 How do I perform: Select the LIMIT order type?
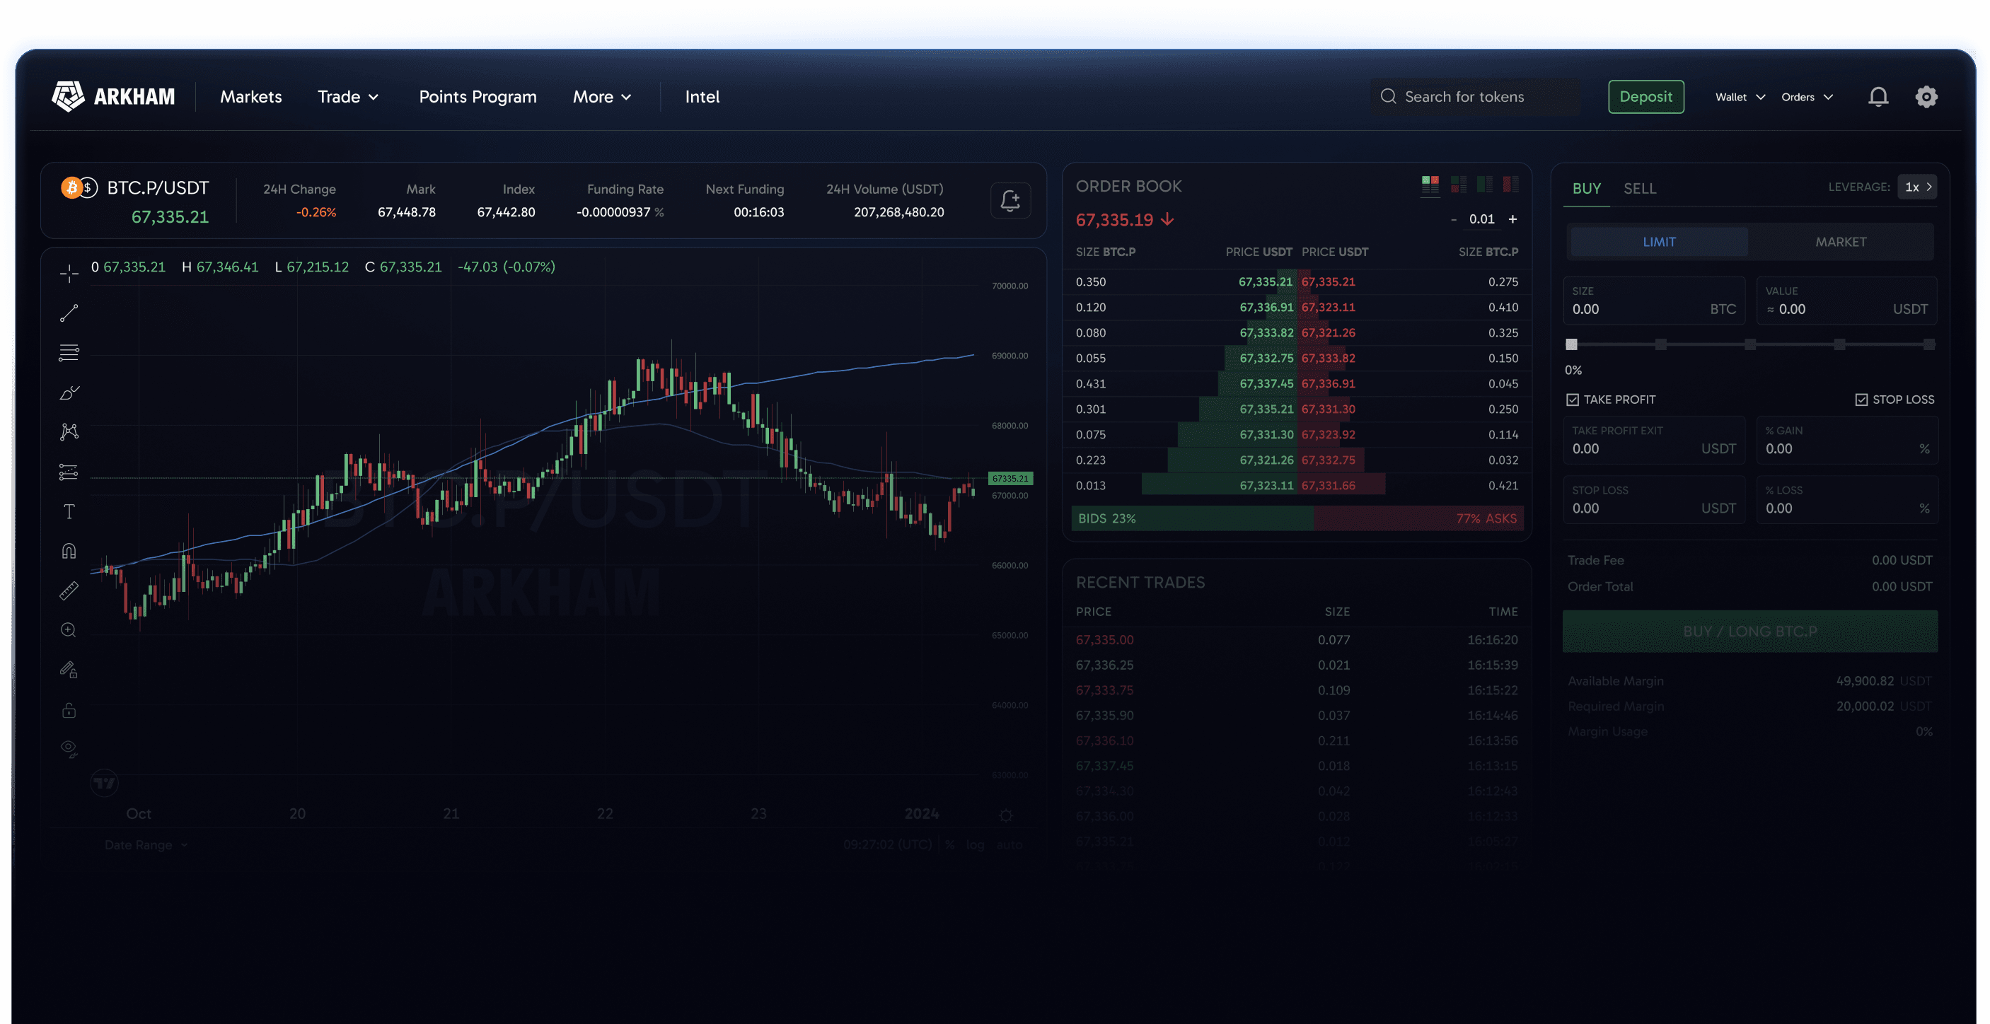(x=1659, y=242)
